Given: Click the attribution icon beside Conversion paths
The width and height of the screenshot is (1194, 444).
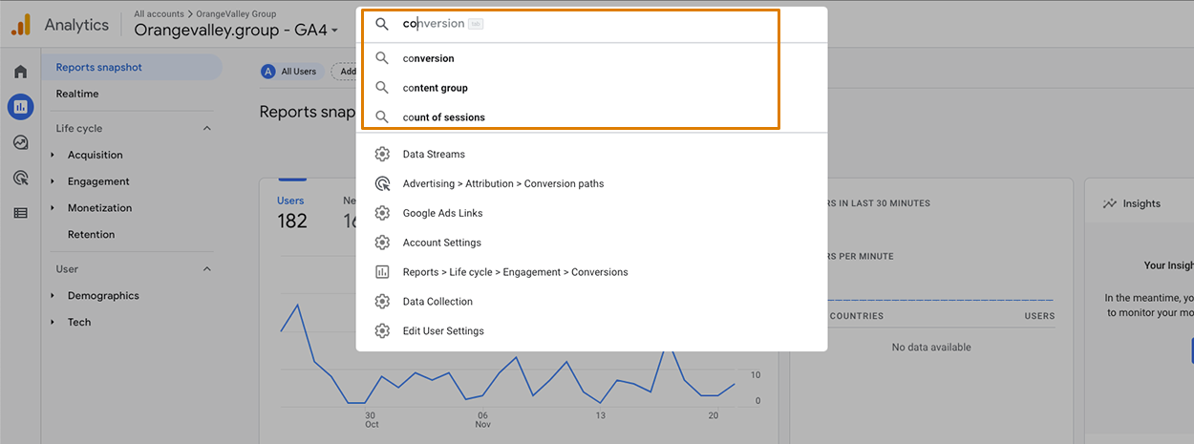Looking at the screenshot, I should pos(382,183).
